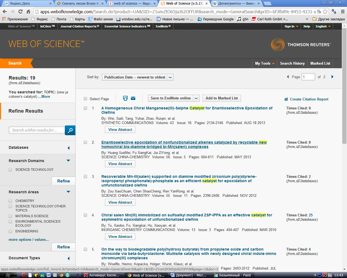Image resolution: width=347 pixels, height=278 pixels.
Task: Expand the Databases section
Action: click(68, 148)
